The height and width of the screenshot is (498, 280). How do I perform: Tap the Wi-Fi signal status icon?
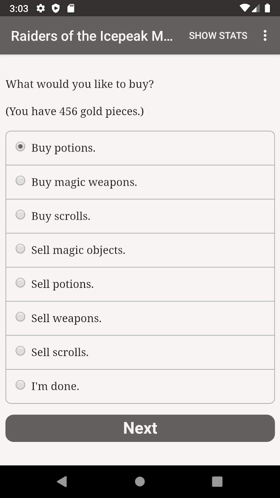[x=245, y=8]
